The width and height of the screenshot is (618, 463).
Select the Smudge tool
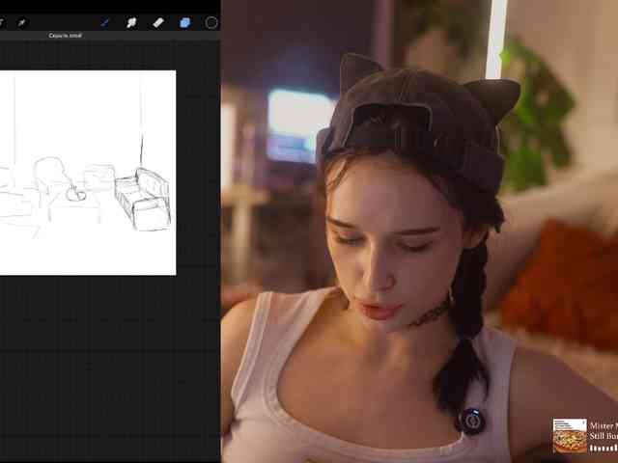[131, 23]
